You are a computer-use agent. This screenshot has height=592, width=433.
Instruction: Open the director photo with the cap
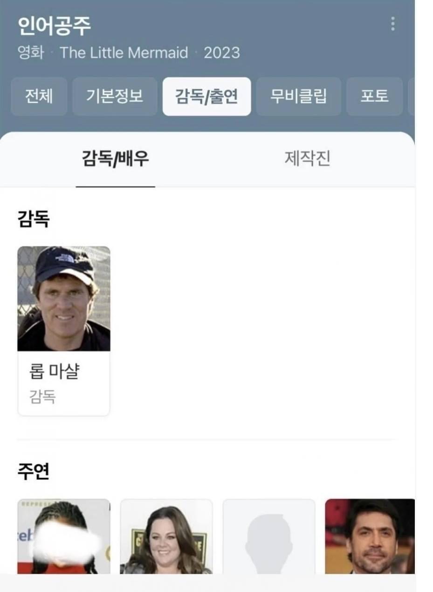coord(64,299)
